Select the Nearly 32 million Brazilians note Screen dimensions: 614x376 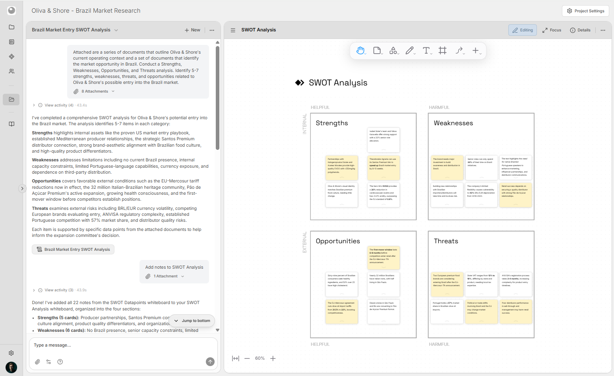pyautogui.click(x=384, y=284)
